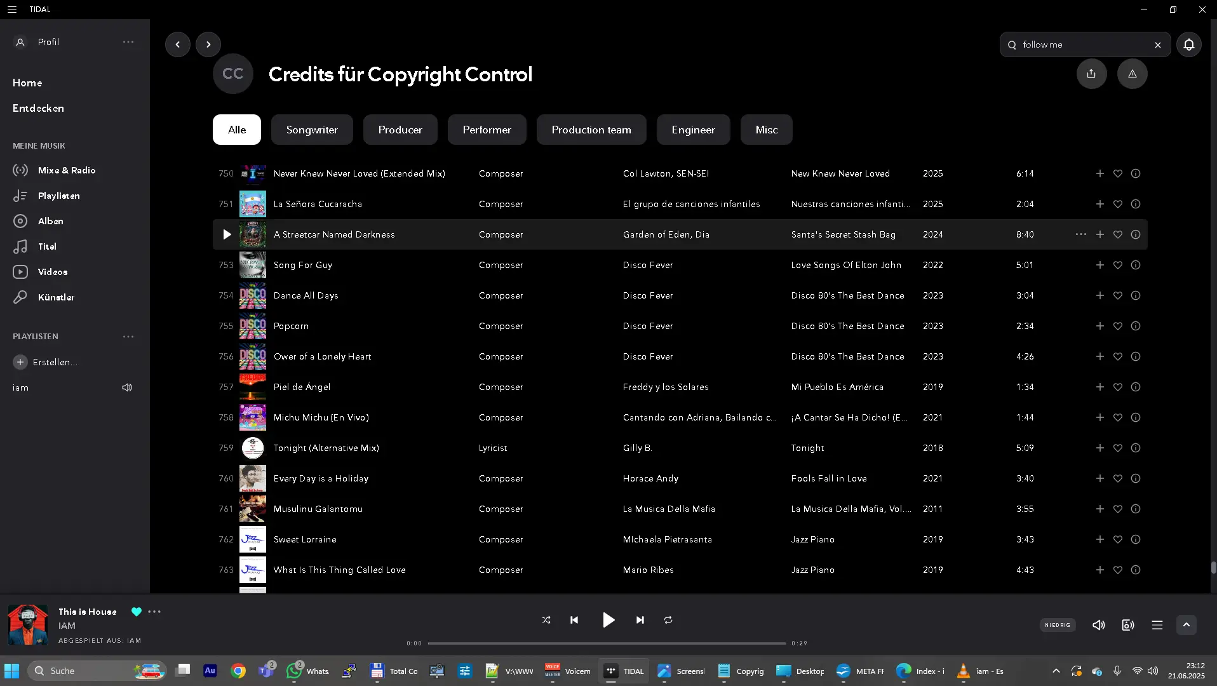Expand the now playing view
Image resolution: width=1217 pixels, height=686 pixels.
(x=1186, y=625)
